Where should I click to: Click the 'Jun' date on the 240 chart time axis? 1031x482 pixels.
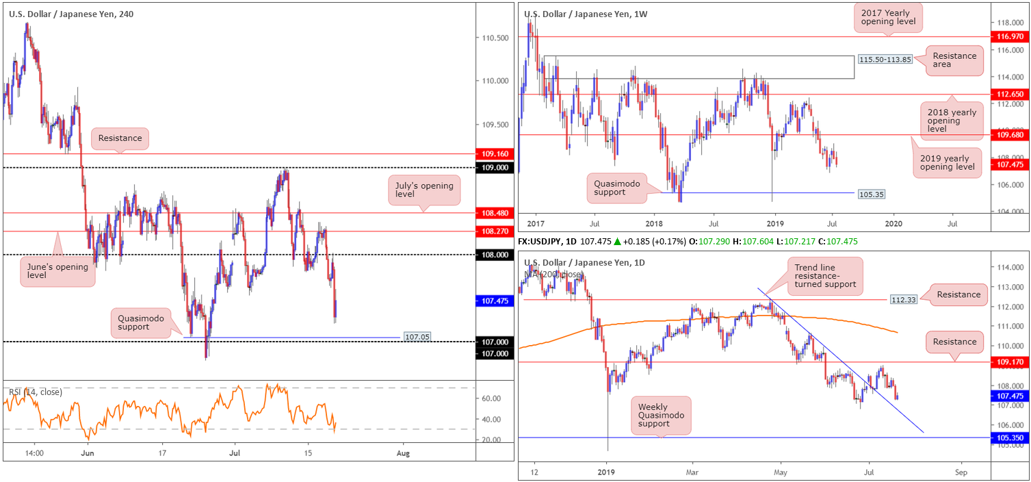87,453
